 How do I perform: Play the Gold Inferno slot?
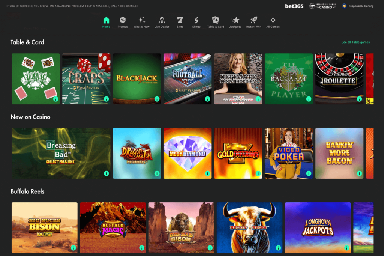point(238,153)
